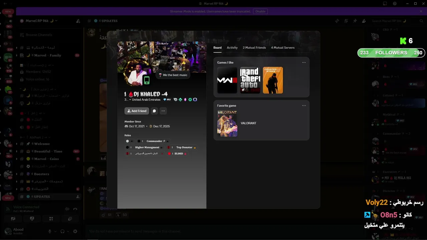Image resolution: width=427 pixels, height=240 pixels.
Task: Share your screen from the voice panel
Action: [32, 219]
